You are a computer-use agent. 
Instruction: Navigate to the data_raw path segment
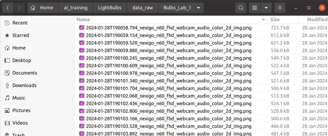[x=142, y=8]
